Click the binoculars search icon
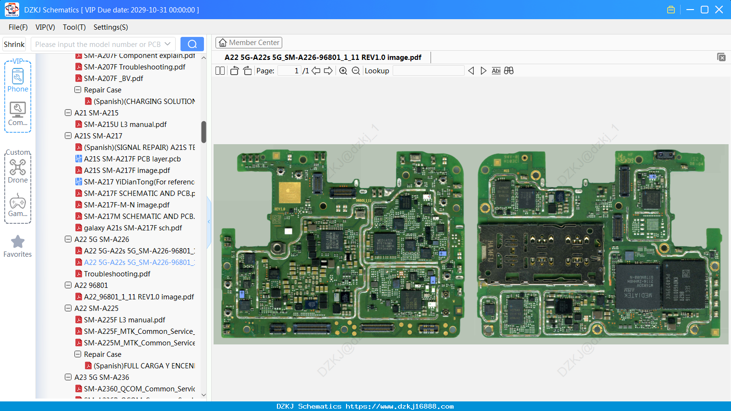The image size is (731, 411). pos(509,71)
